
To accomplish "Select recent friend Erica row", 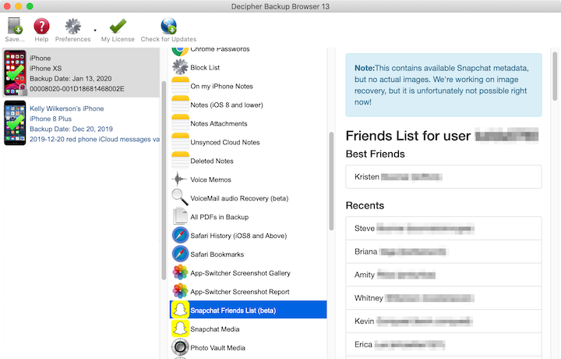I will (x=443, y=344).
